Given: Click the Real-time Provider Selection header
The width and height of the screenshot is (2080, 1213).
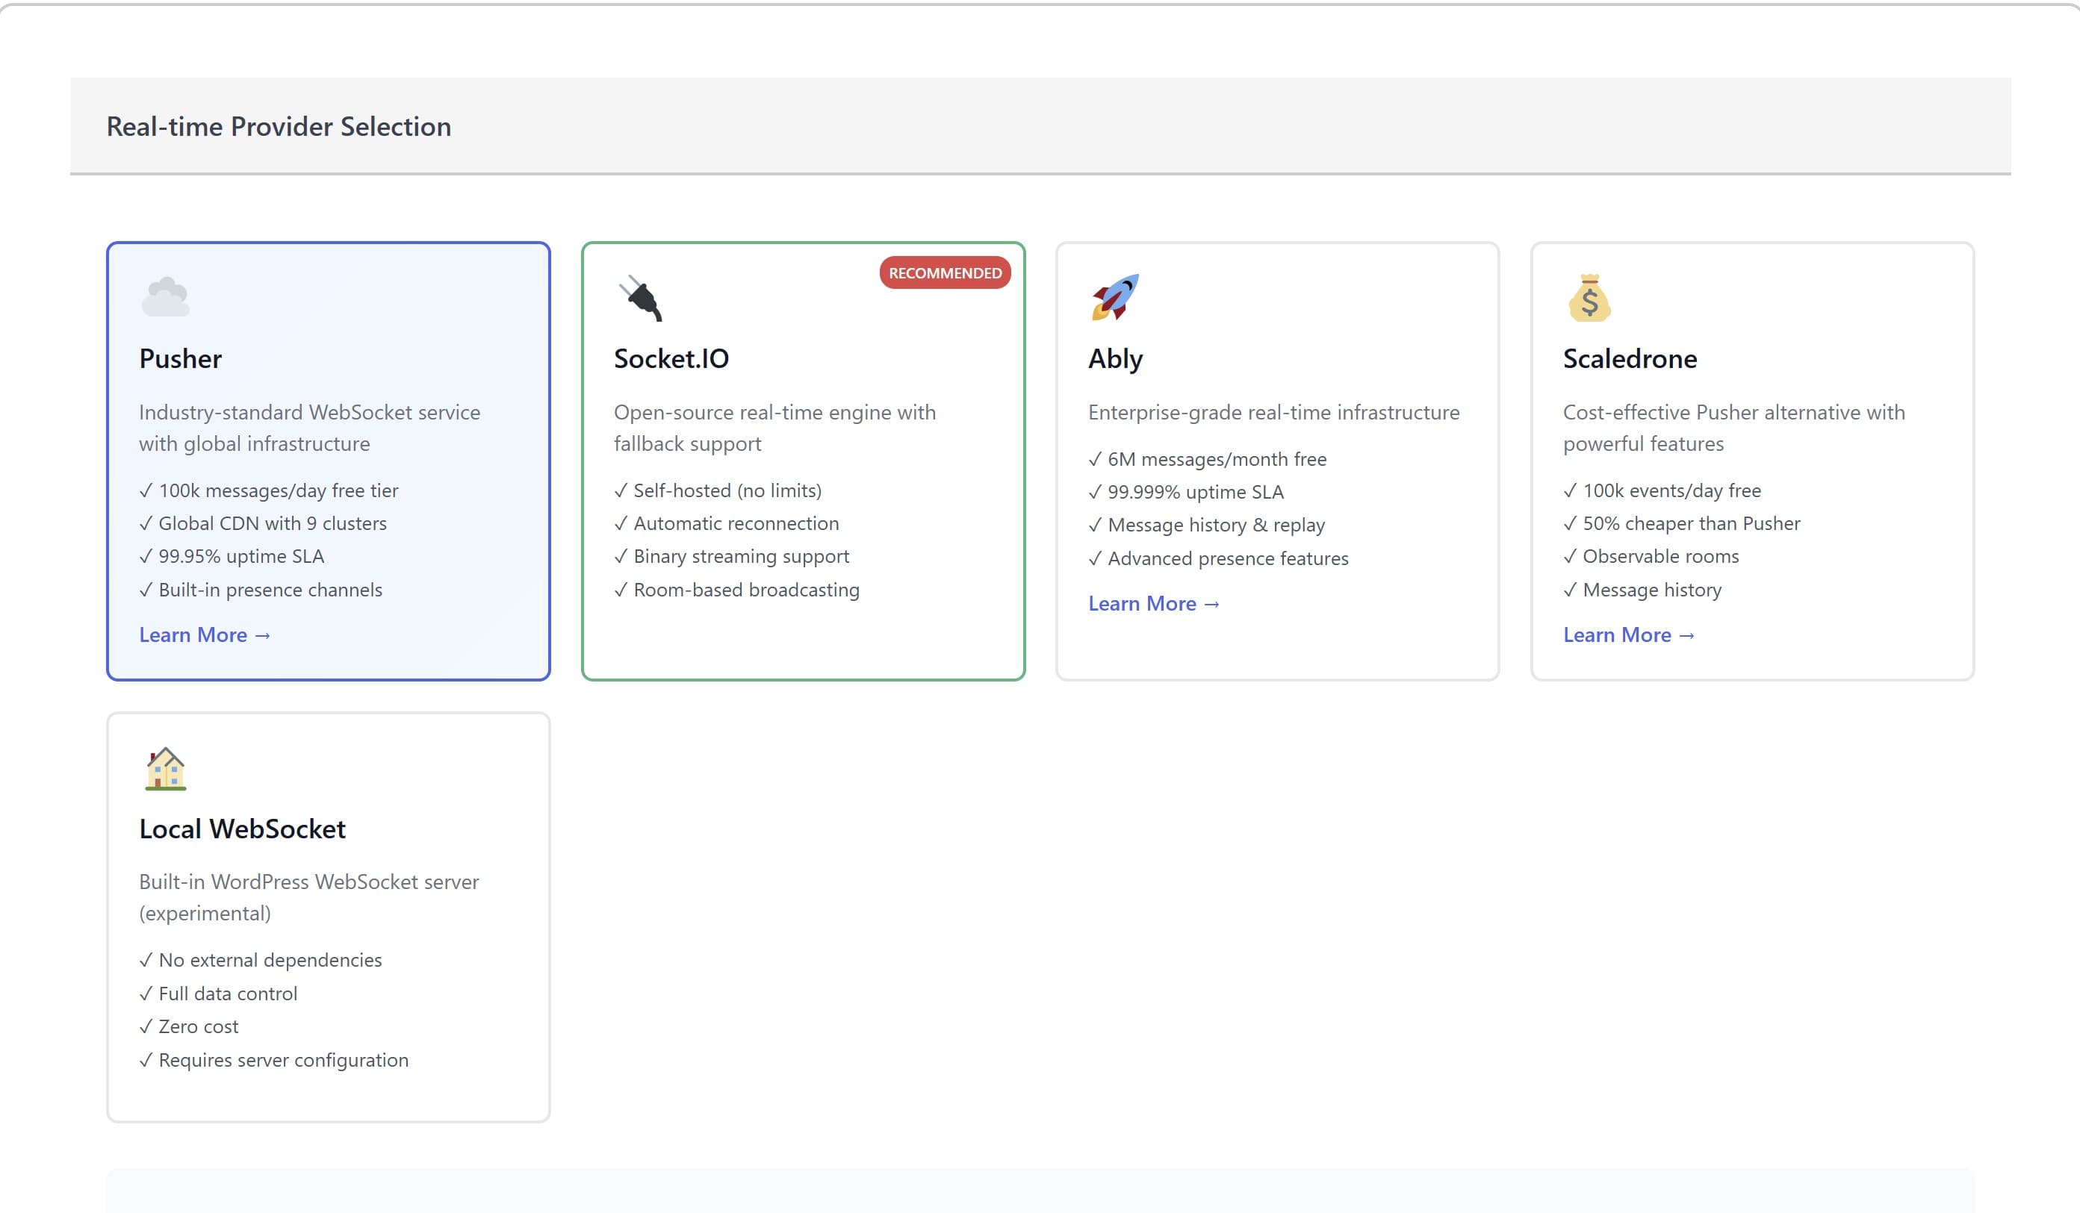Looking at the screenshot, I should [x=277, y=126].
